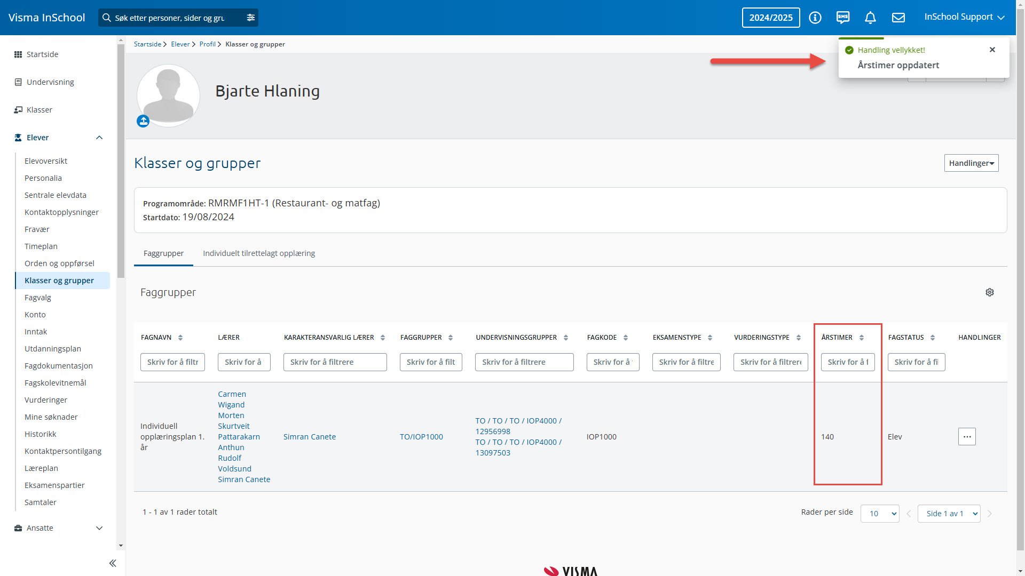Open search filter settings sliders icon

pyautogui.click(x=250, y=18)
